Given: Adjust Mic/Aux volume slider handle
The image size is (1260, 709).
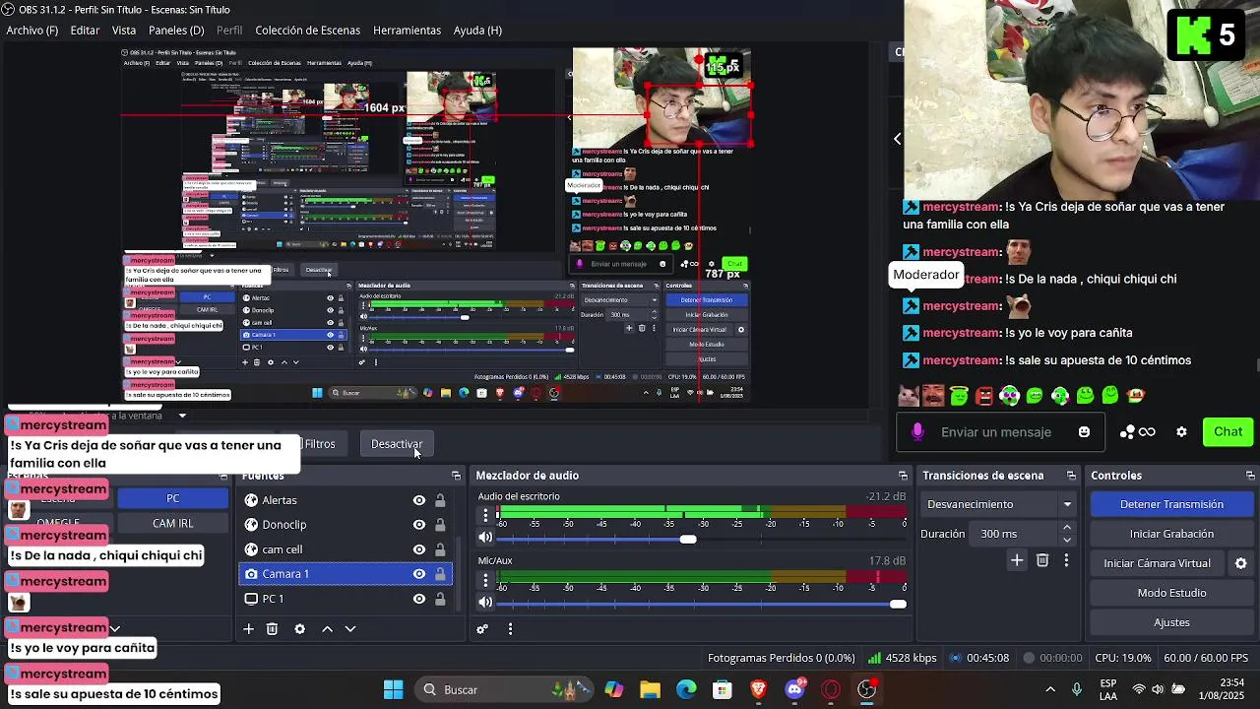Looking at the screenshot, I should (x=898, y=604).
